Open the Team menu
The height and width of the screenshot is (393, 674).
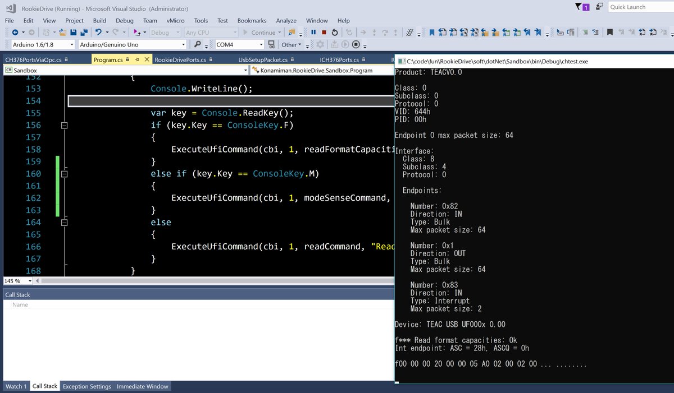(150, 21)
